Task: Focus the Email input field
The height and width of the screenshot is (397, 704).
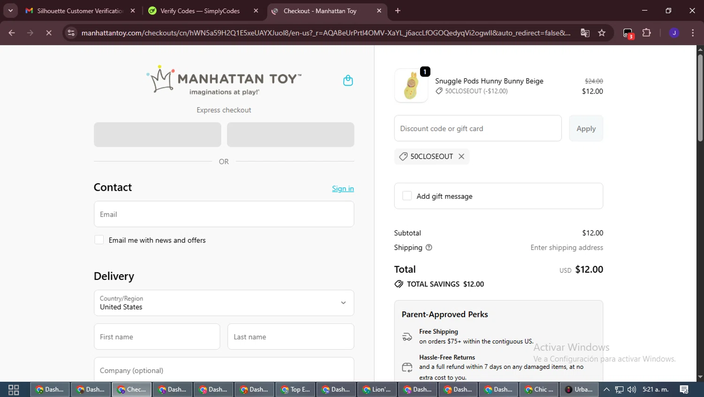Action: tap(224, 214)
